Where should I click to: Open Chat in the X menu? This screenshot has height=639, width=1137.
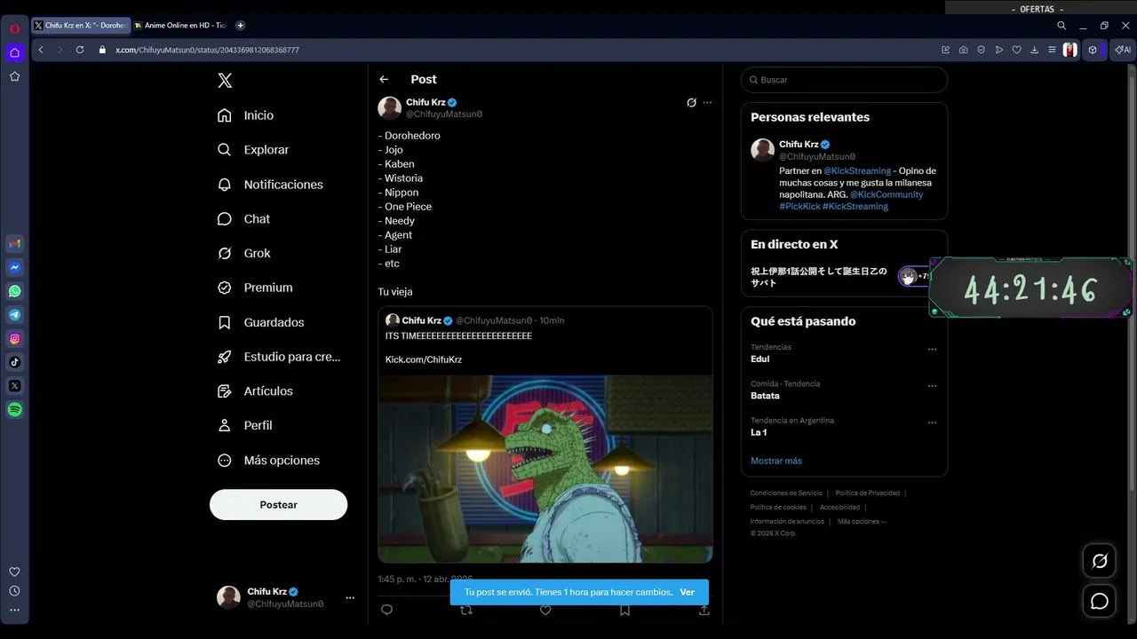(244, 219)
